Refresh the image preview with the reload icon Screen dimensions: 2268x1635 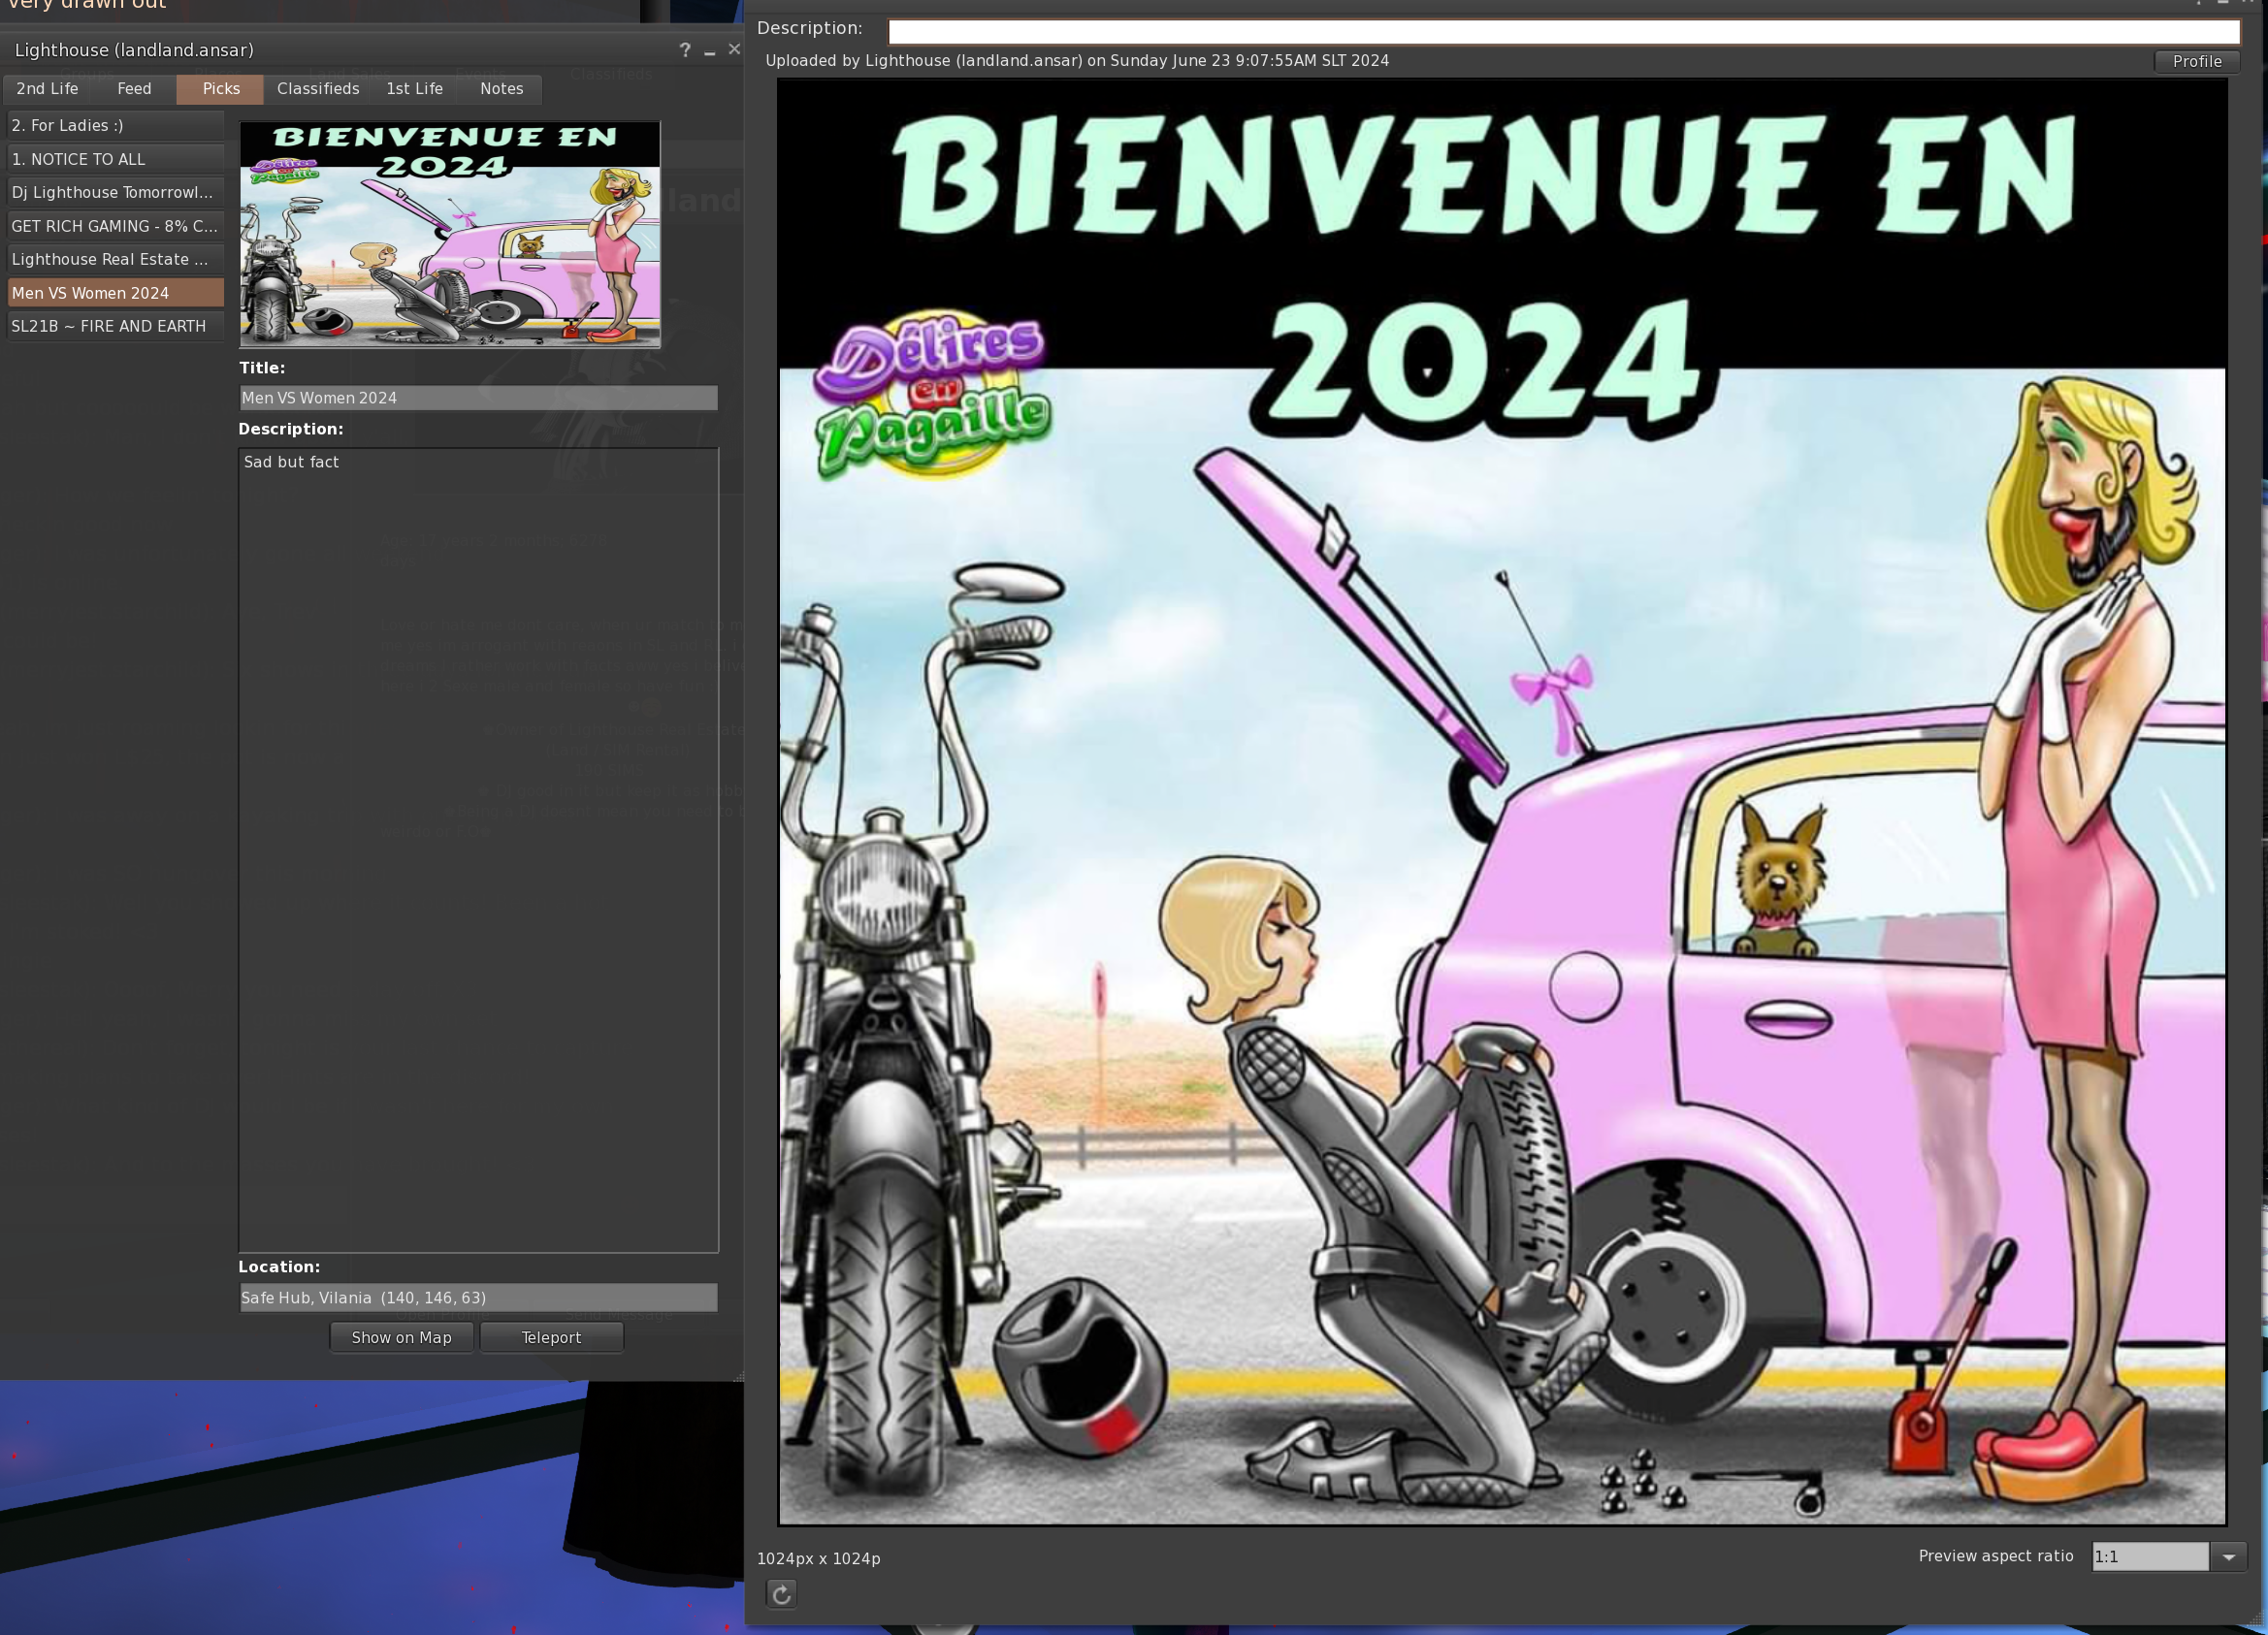point(781,1593)
